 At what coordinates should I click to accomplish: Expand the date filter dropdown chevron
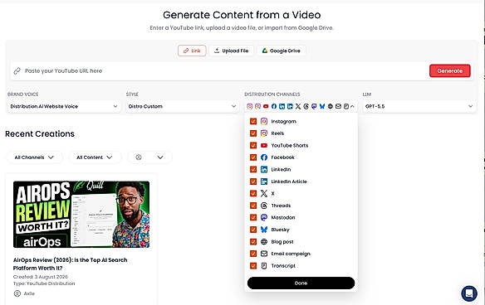pos(160,157)
